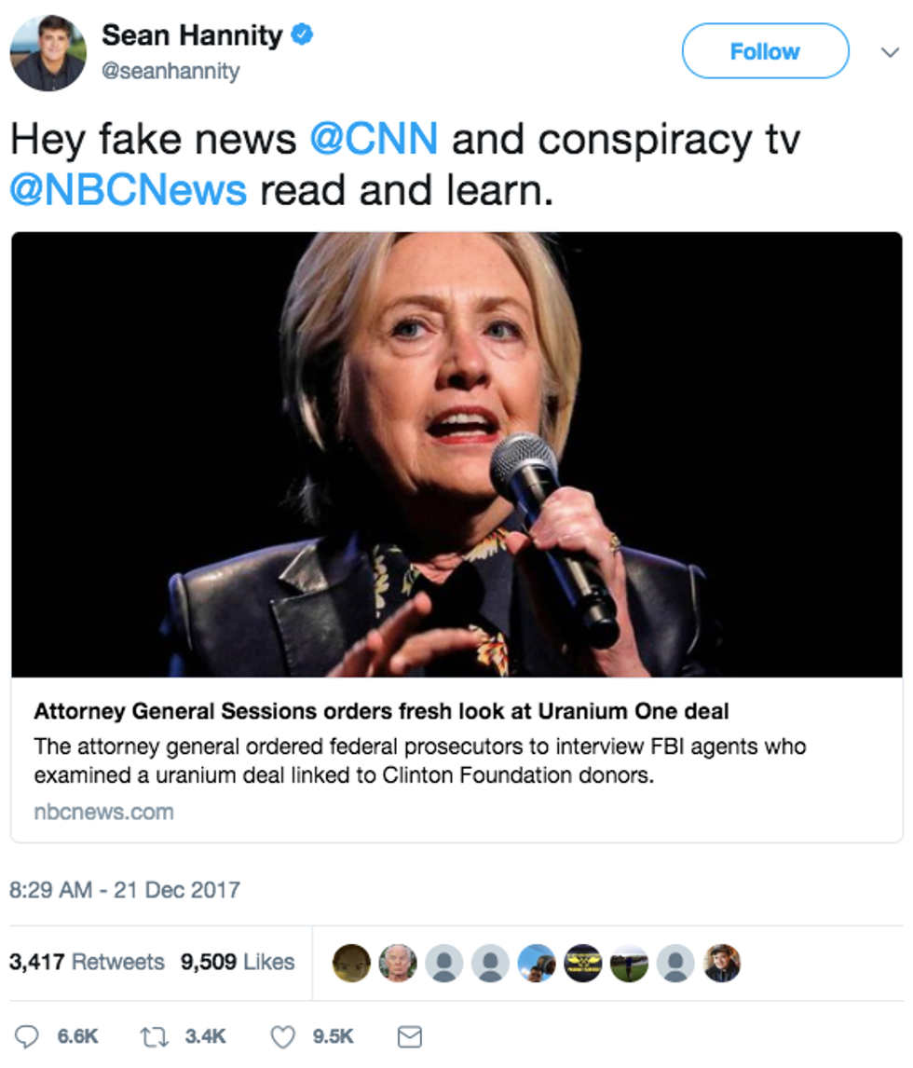913x1068 pixels.
Task: Send tweet via the envelope message icon
Action: point(410,1036)
